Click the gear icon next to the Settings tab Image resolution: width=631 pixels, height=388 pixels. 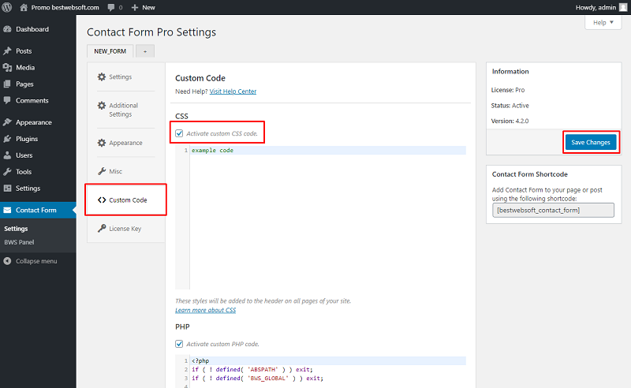pyautogui.click(x=102, y=76)
